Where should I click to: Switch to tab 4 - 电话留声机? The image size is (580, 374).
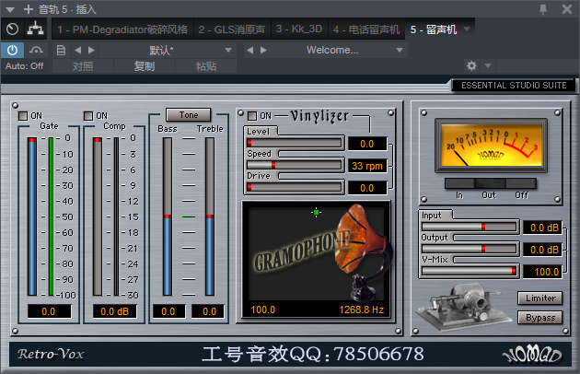366,29
